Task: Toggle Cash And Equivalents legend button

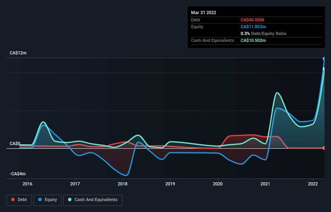Action: pos(93,200)
